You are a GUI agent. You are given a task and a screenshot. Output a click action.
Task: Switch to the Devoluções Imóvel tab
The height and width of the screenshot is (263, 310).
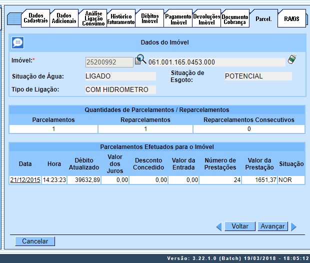206,19
